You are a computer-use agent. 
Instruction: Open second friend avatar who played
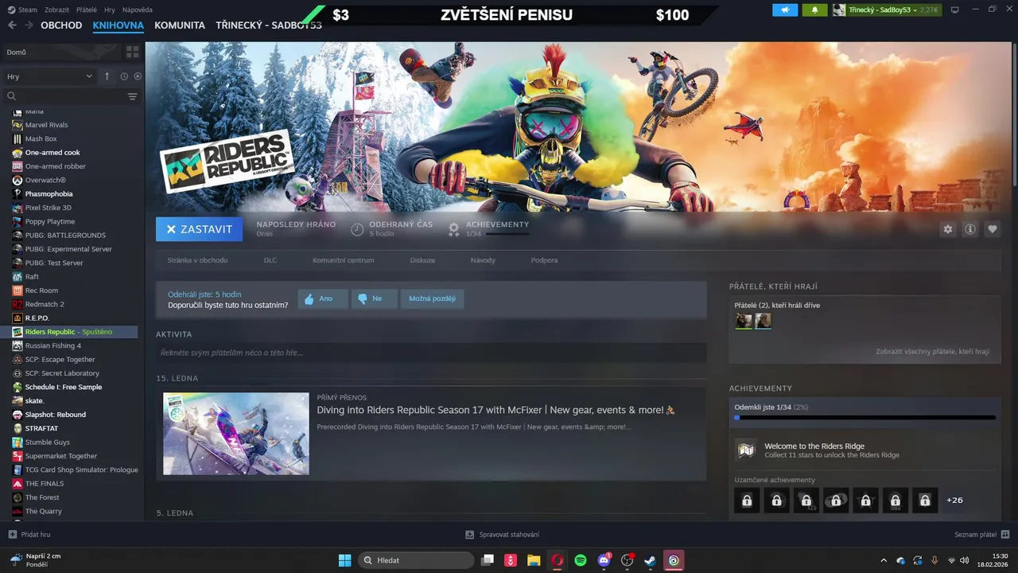[763, 321]
